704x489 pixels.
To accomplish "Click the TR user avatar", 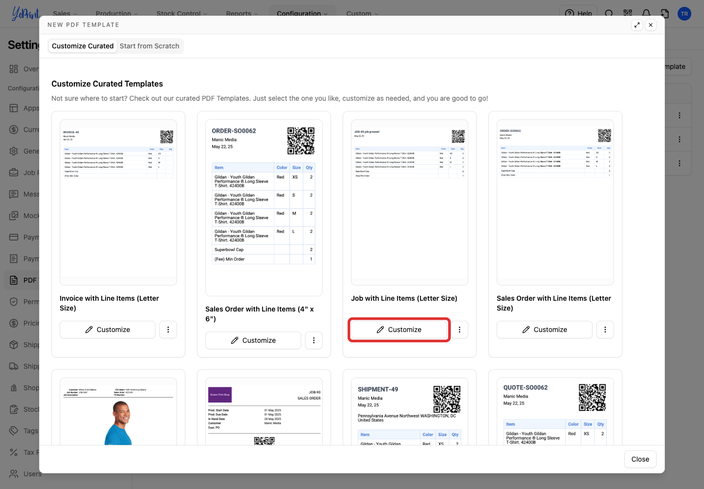I will coord(684,14).
